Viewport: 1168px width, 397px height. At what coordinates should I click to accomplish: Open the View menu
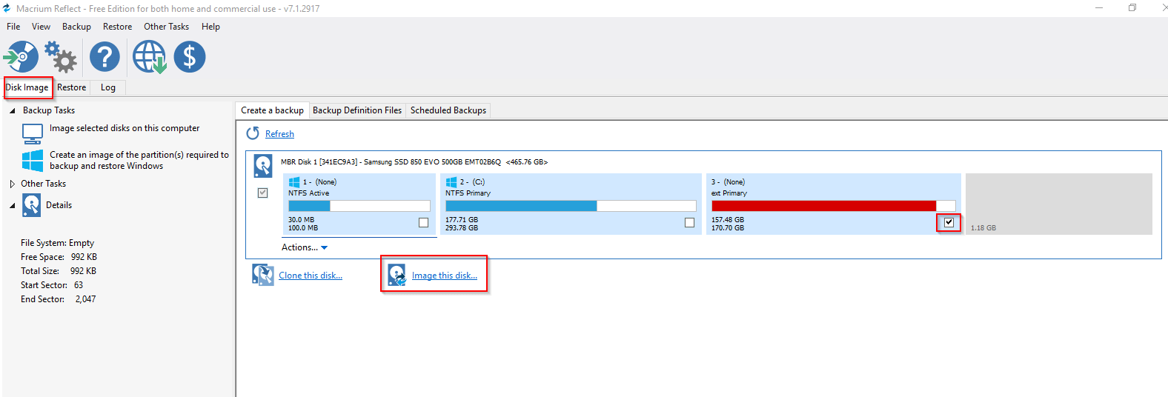click(41, 27)
